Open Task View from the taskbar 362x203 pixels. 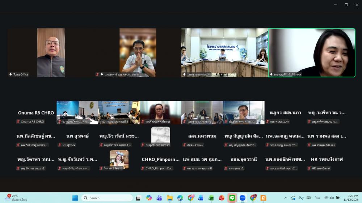(138, 198)
